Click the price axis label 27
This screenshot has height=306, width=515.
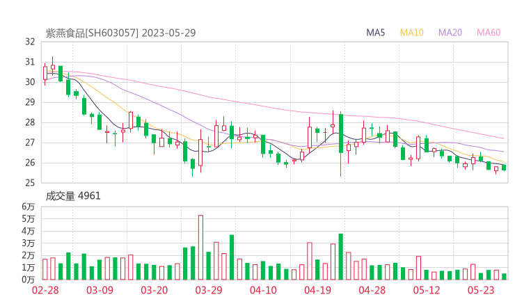30,143
